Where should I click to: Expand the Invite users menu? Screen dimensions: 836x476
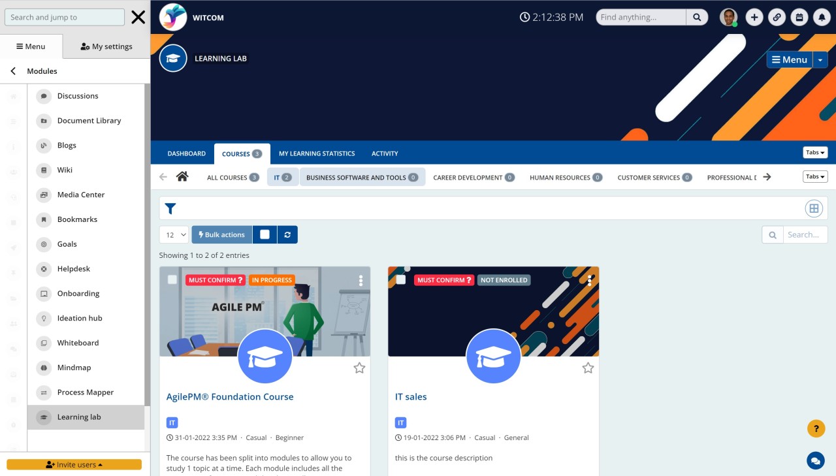74,464
